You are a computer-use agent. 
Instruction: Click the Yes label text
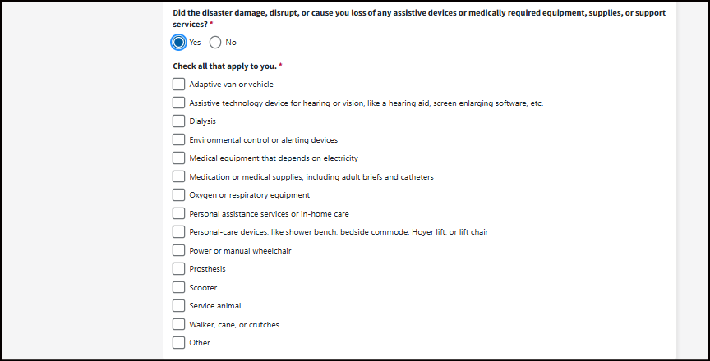click(x=196, y=43)
